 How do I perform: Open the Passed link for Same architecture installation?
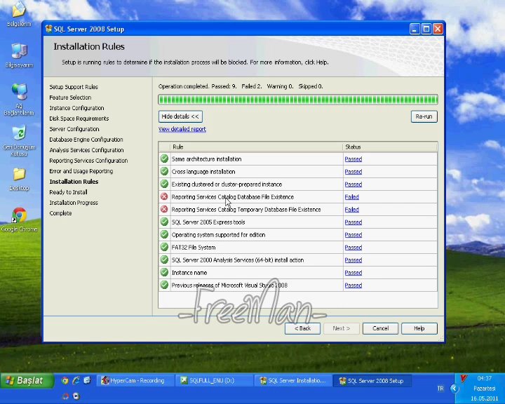(353, 159)
